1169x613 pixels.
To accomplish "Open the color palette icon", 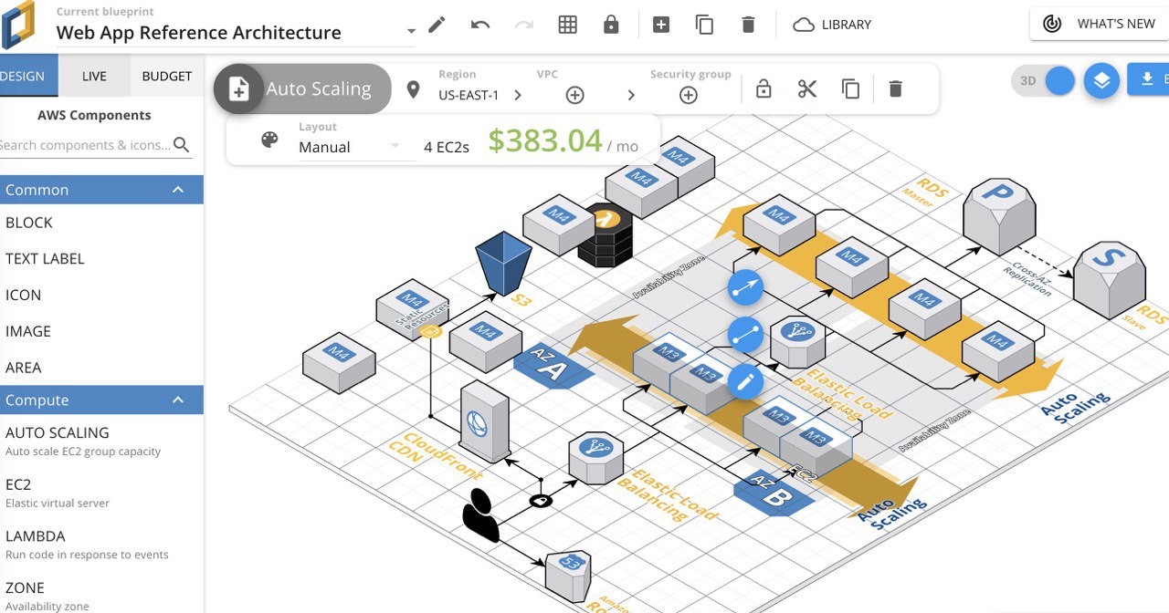I will 269,140.
